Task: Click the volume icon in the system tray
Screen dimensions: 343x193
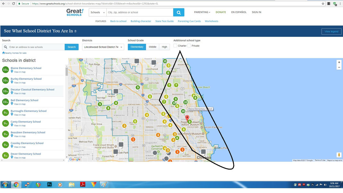Action: tap(325, 185)
